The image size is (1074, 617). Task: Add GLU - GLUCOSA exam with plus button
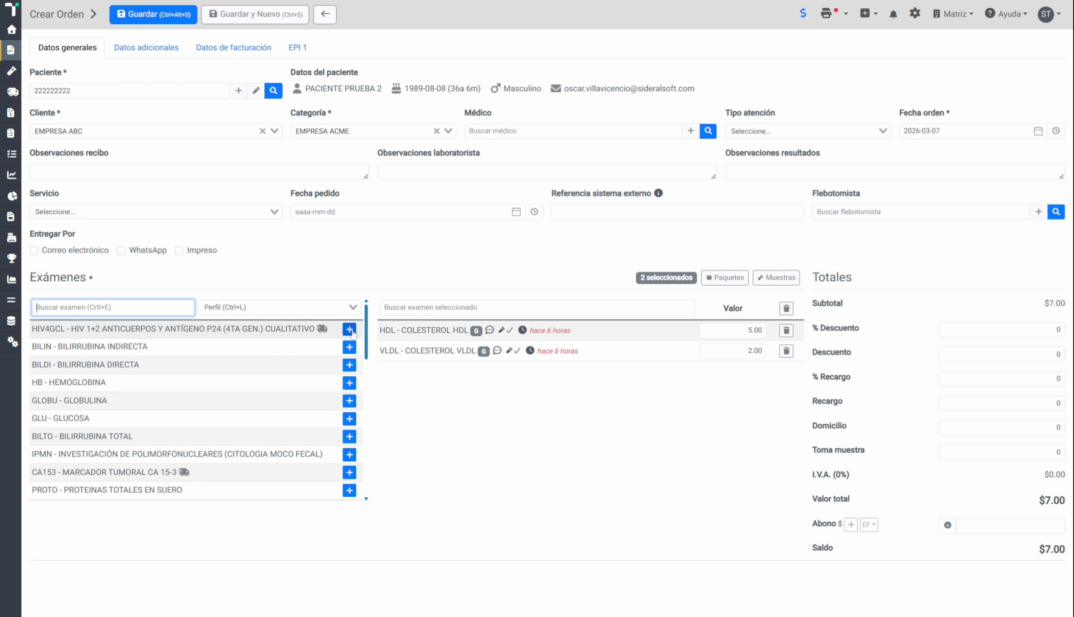(349, 419)
